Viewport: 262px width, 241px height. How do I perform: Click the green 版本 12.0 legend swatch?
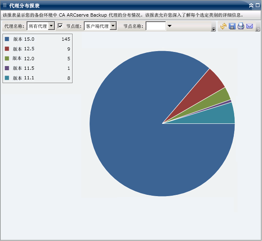pyautogui.click(x=7, y=59)
